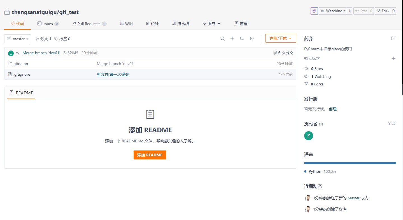Open the Pull Requests tab
Image resolution: width=403 pixels, height=220 pixels.
(x=89, y=24)
